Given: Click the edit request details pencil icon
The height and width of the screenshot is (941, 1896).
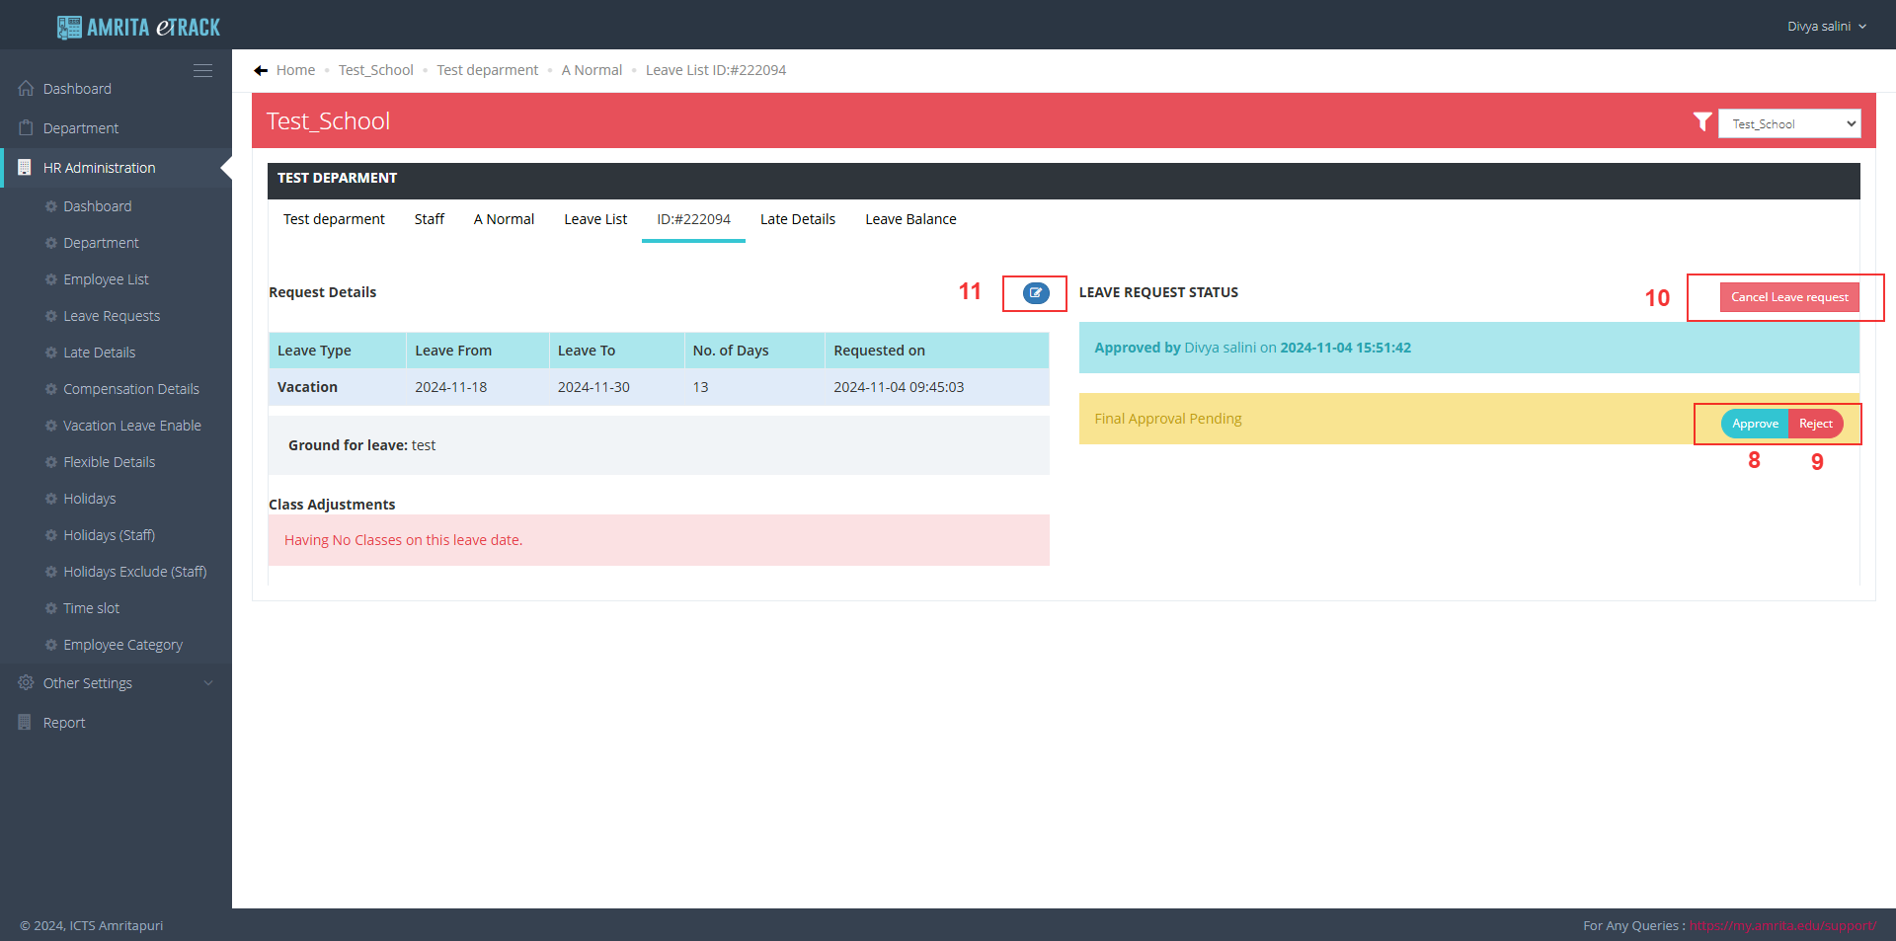Looking at the screenshot, I should [x=1035, y=293].
